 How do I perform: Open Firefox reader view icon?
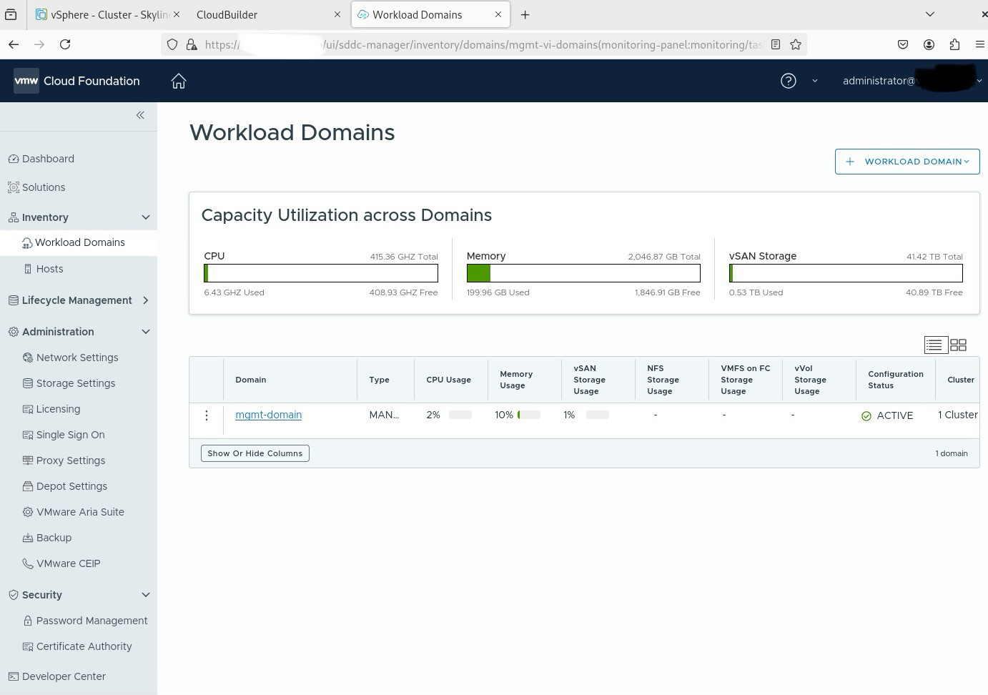[x=776, y=44]
